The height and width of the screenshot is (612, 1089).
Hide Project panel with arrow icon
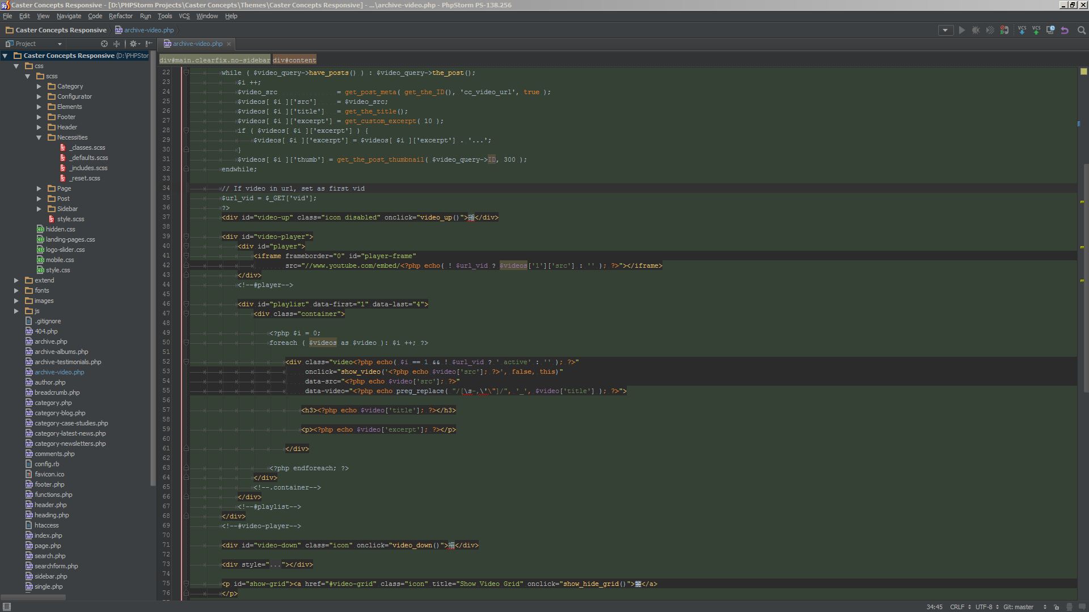coord(149,44)
